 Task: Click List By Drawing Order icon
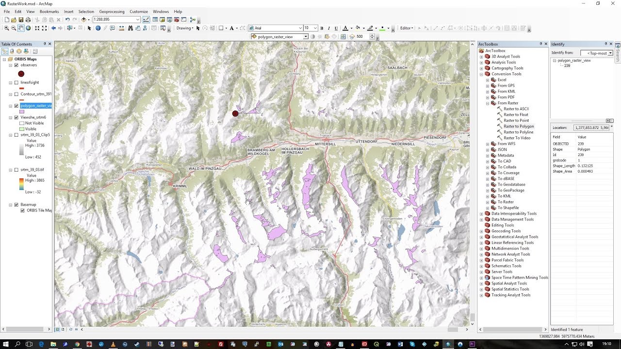coord(5,51)
